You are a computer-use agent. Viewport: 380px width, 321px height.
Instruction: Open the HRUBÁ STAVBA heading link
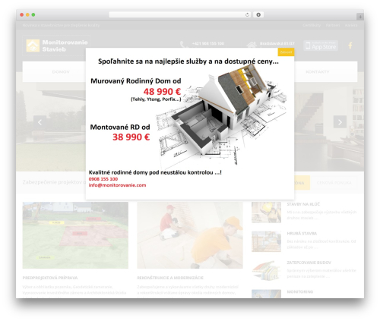(x=302, y=234)
